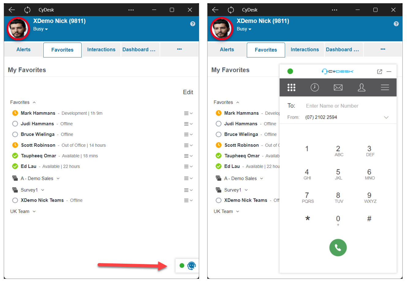Dial digit 0 on softphone keypad
Viewport: 407px width, 282px height.
click(338, 221)
